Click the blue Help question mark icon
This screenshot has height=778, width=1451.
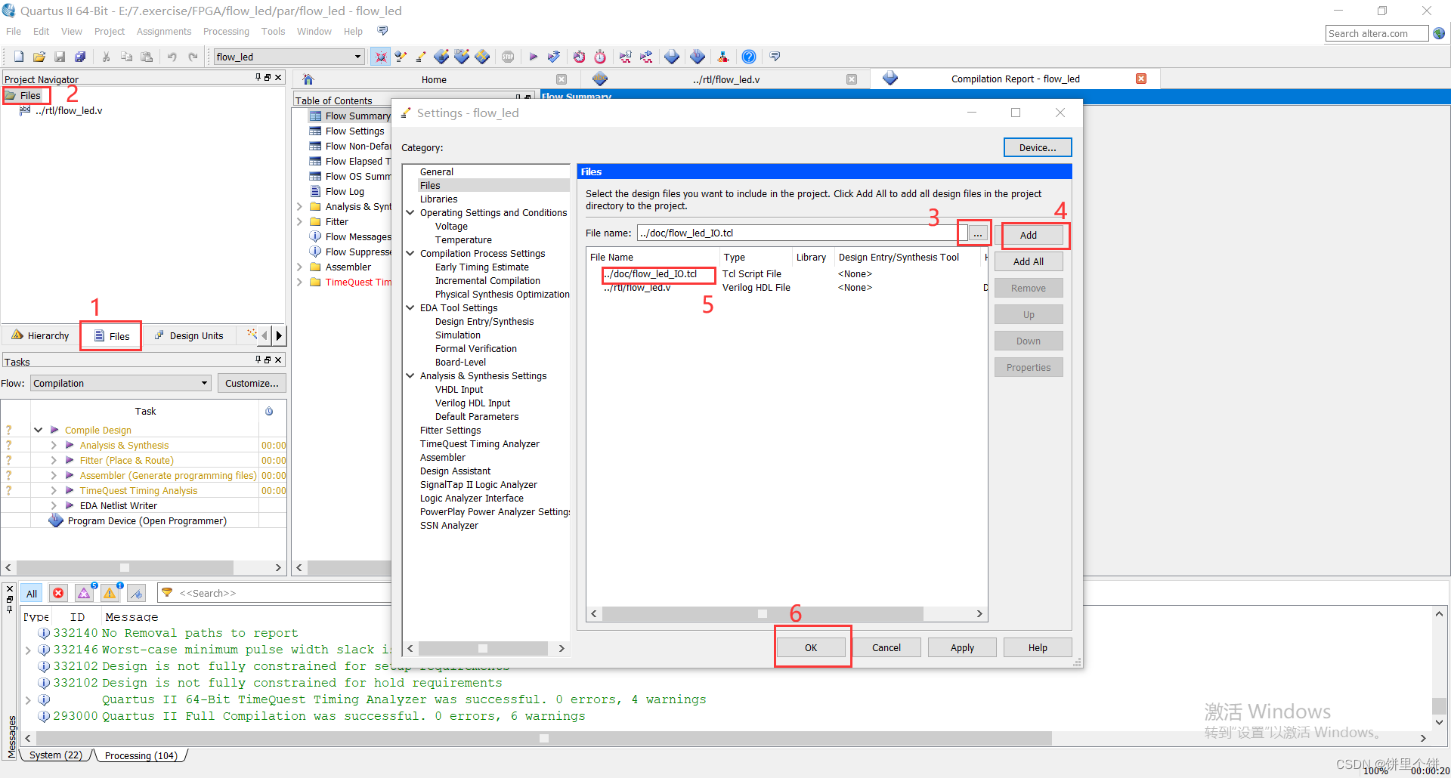[748, 57]
